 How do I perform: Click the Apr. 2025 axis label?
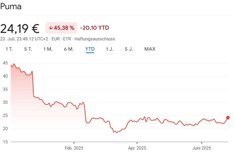tap(137, 148)
